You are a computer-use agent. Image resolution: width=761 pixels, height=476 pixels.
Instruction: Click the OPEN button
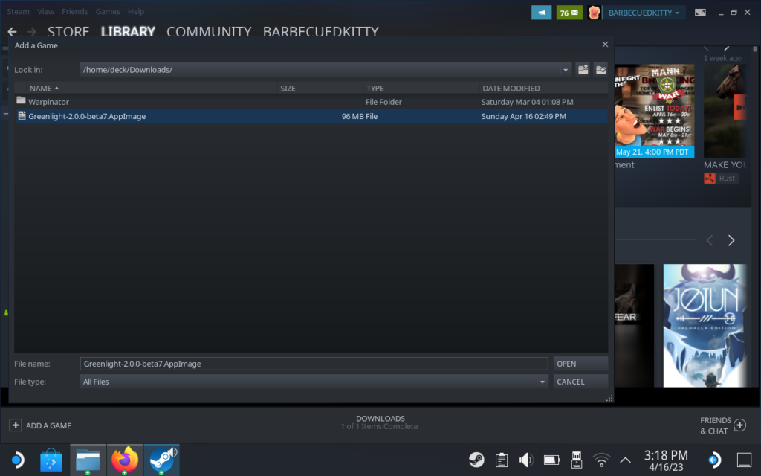580,364
